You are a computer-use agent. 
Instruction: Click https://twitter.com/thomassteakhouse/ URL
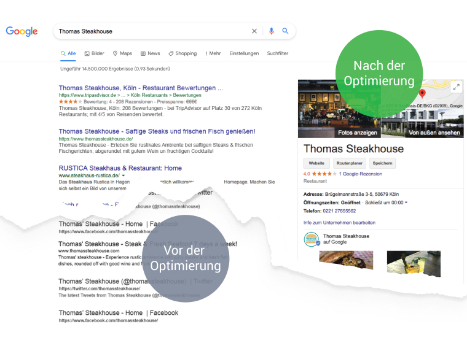(x=99, y=289)
